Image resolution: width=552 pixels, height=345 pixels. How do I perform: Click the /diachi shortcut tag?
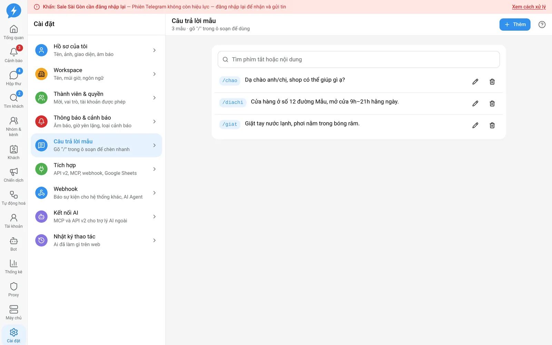[233, 102]
